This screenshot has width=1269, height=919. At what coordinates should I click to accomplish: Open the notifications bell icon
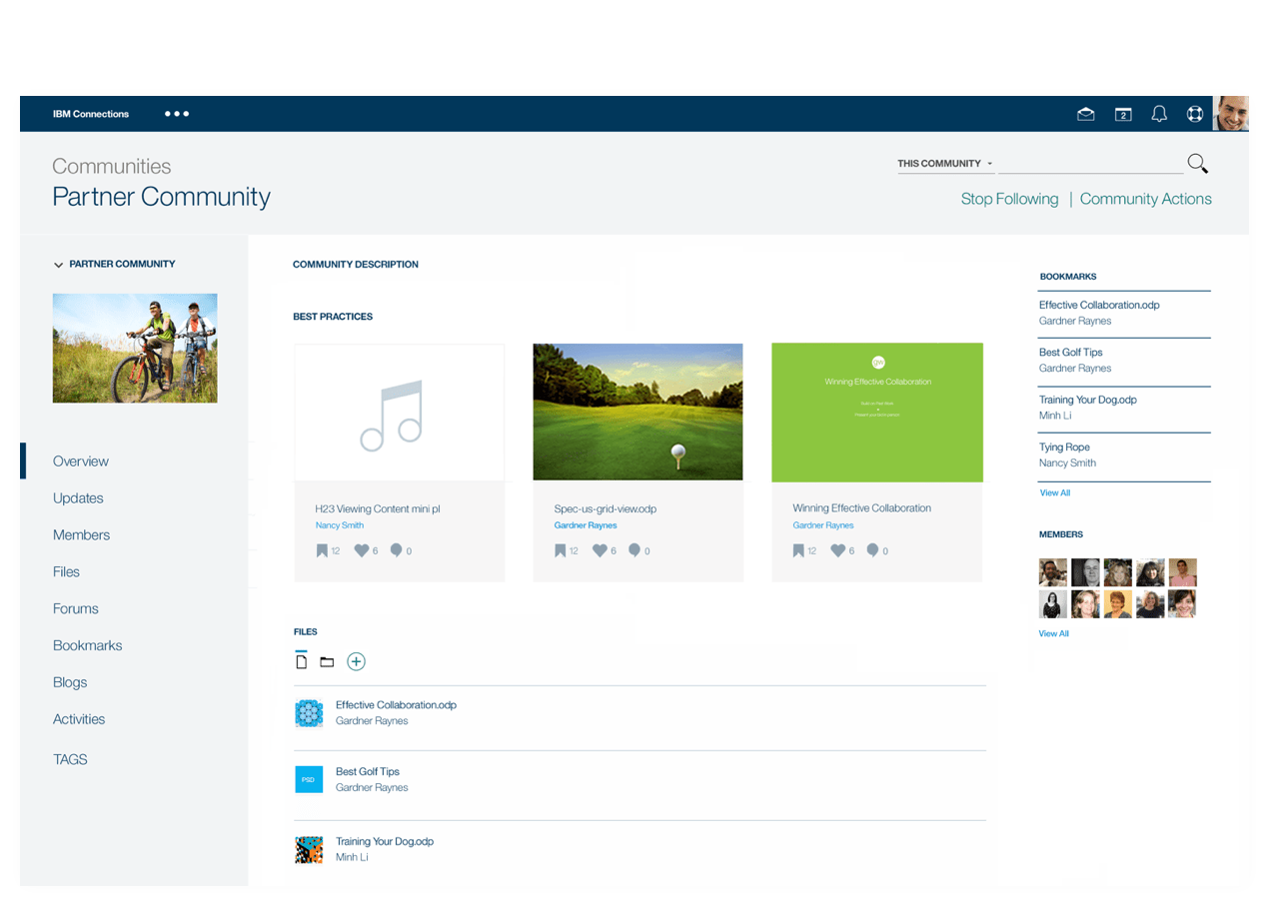click(x=1159, y=114)
